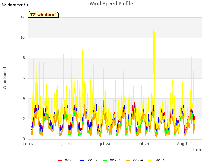The height and width of the screenshot is (167, 223).
Task: Click the y-axis value 12
Action: 22,17
